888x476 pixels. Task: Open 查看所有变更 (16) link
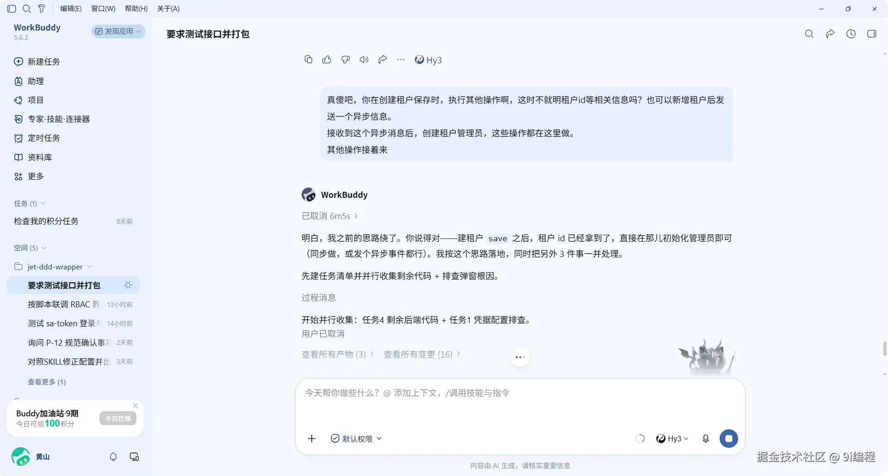click(x=422, y=354)
